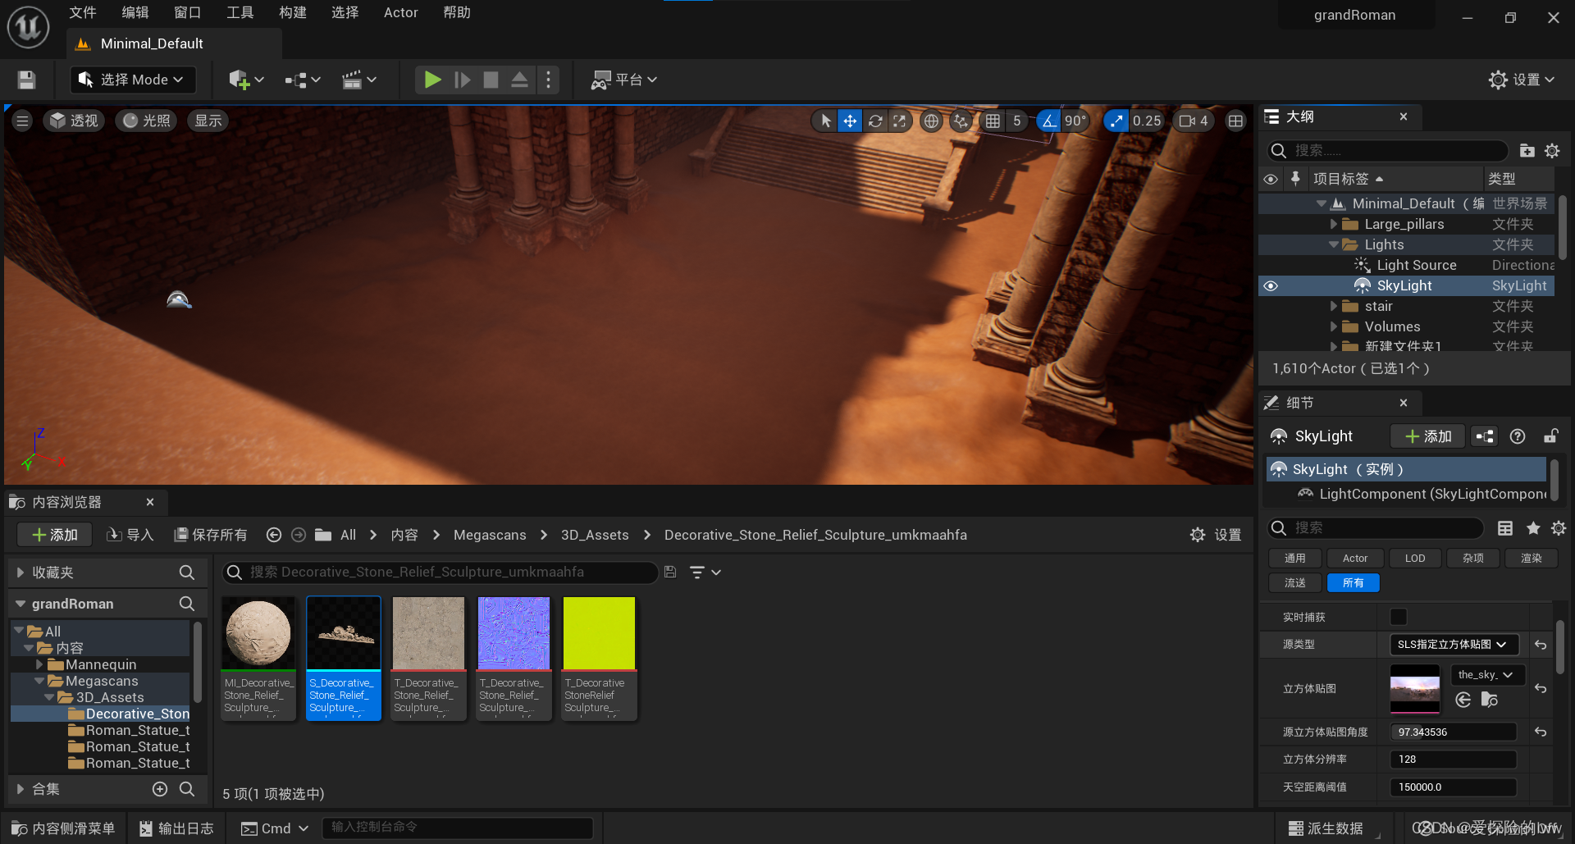Viewport: 1575px width, 844px height.
Task: Open the 文件 menu
Action: (83, 12)
